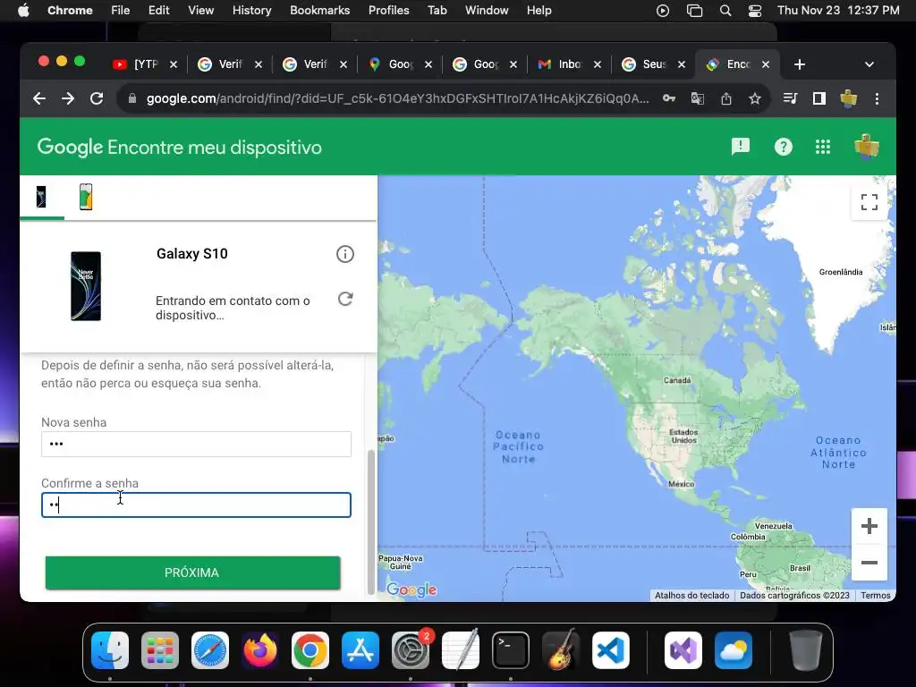Open the Termos link on map
The image size is (916, 687).
[x=875, y=595]
